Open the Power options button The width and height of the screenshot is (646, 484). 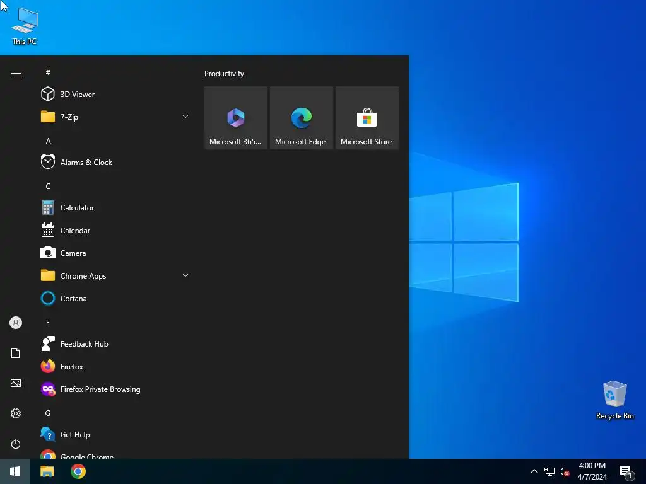[16, 444]
